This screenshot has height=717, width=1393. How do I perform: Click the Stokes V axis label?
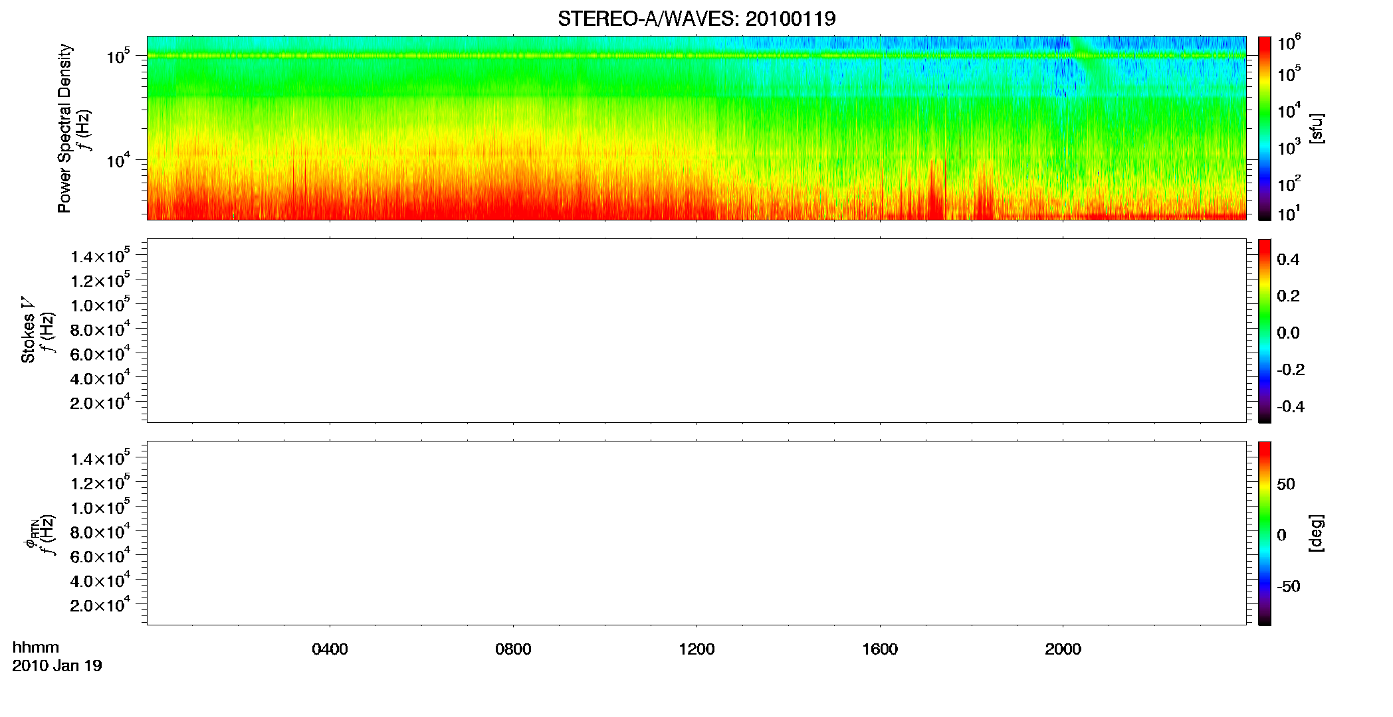[x=28, y=330]
